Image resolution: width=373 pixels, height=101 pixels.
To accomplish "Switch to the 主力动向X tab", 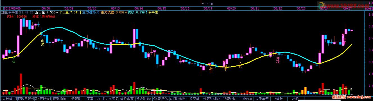I will [228, 99].
